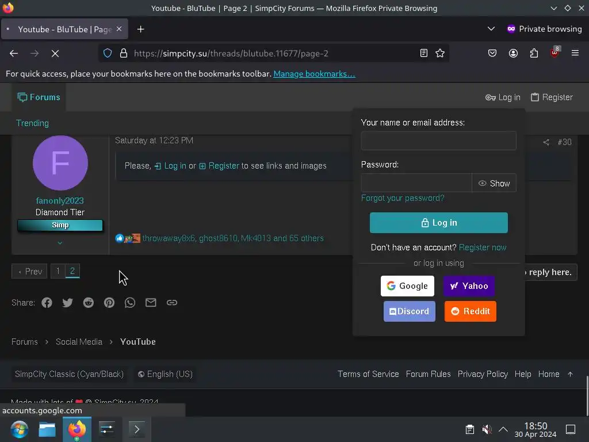Open uBlock Origin extension icon
Viewport: 589px width, 442px height.
coord(555,52)
